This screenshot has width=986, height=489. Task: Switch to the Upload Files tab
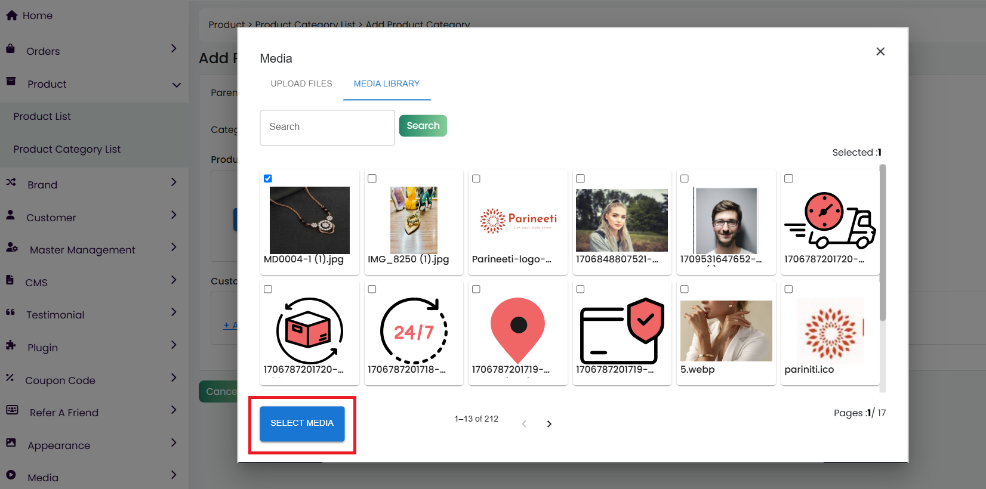[x=301, y=83]
